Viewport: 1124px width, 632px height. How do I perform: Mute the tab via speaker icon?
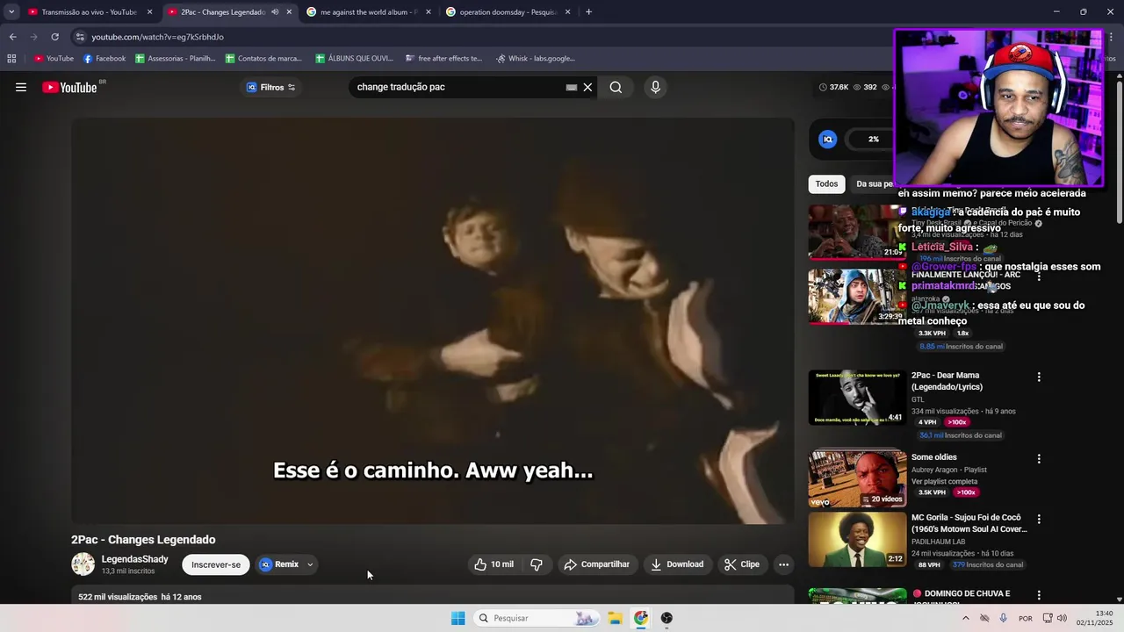(275, 12)
